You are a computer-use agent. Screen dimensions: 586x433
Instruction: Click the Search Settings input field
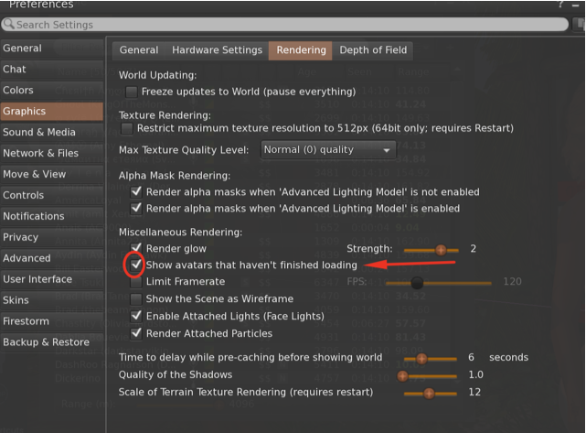click(x=285, y=25)
